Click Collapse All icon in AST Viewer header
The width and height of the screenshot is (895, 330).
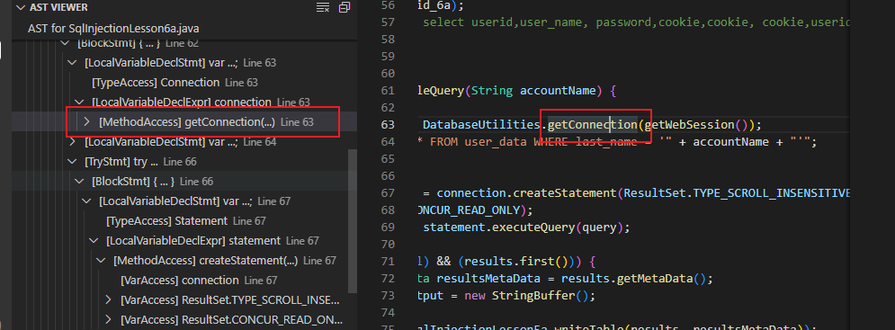pos(345,8)
